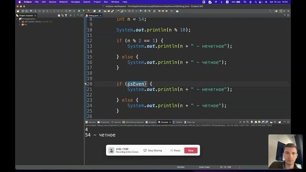The width and height of the screenshot is (306, 172).
Task: Collapse All in Project Explorer
Action: (x=59, y=15)
